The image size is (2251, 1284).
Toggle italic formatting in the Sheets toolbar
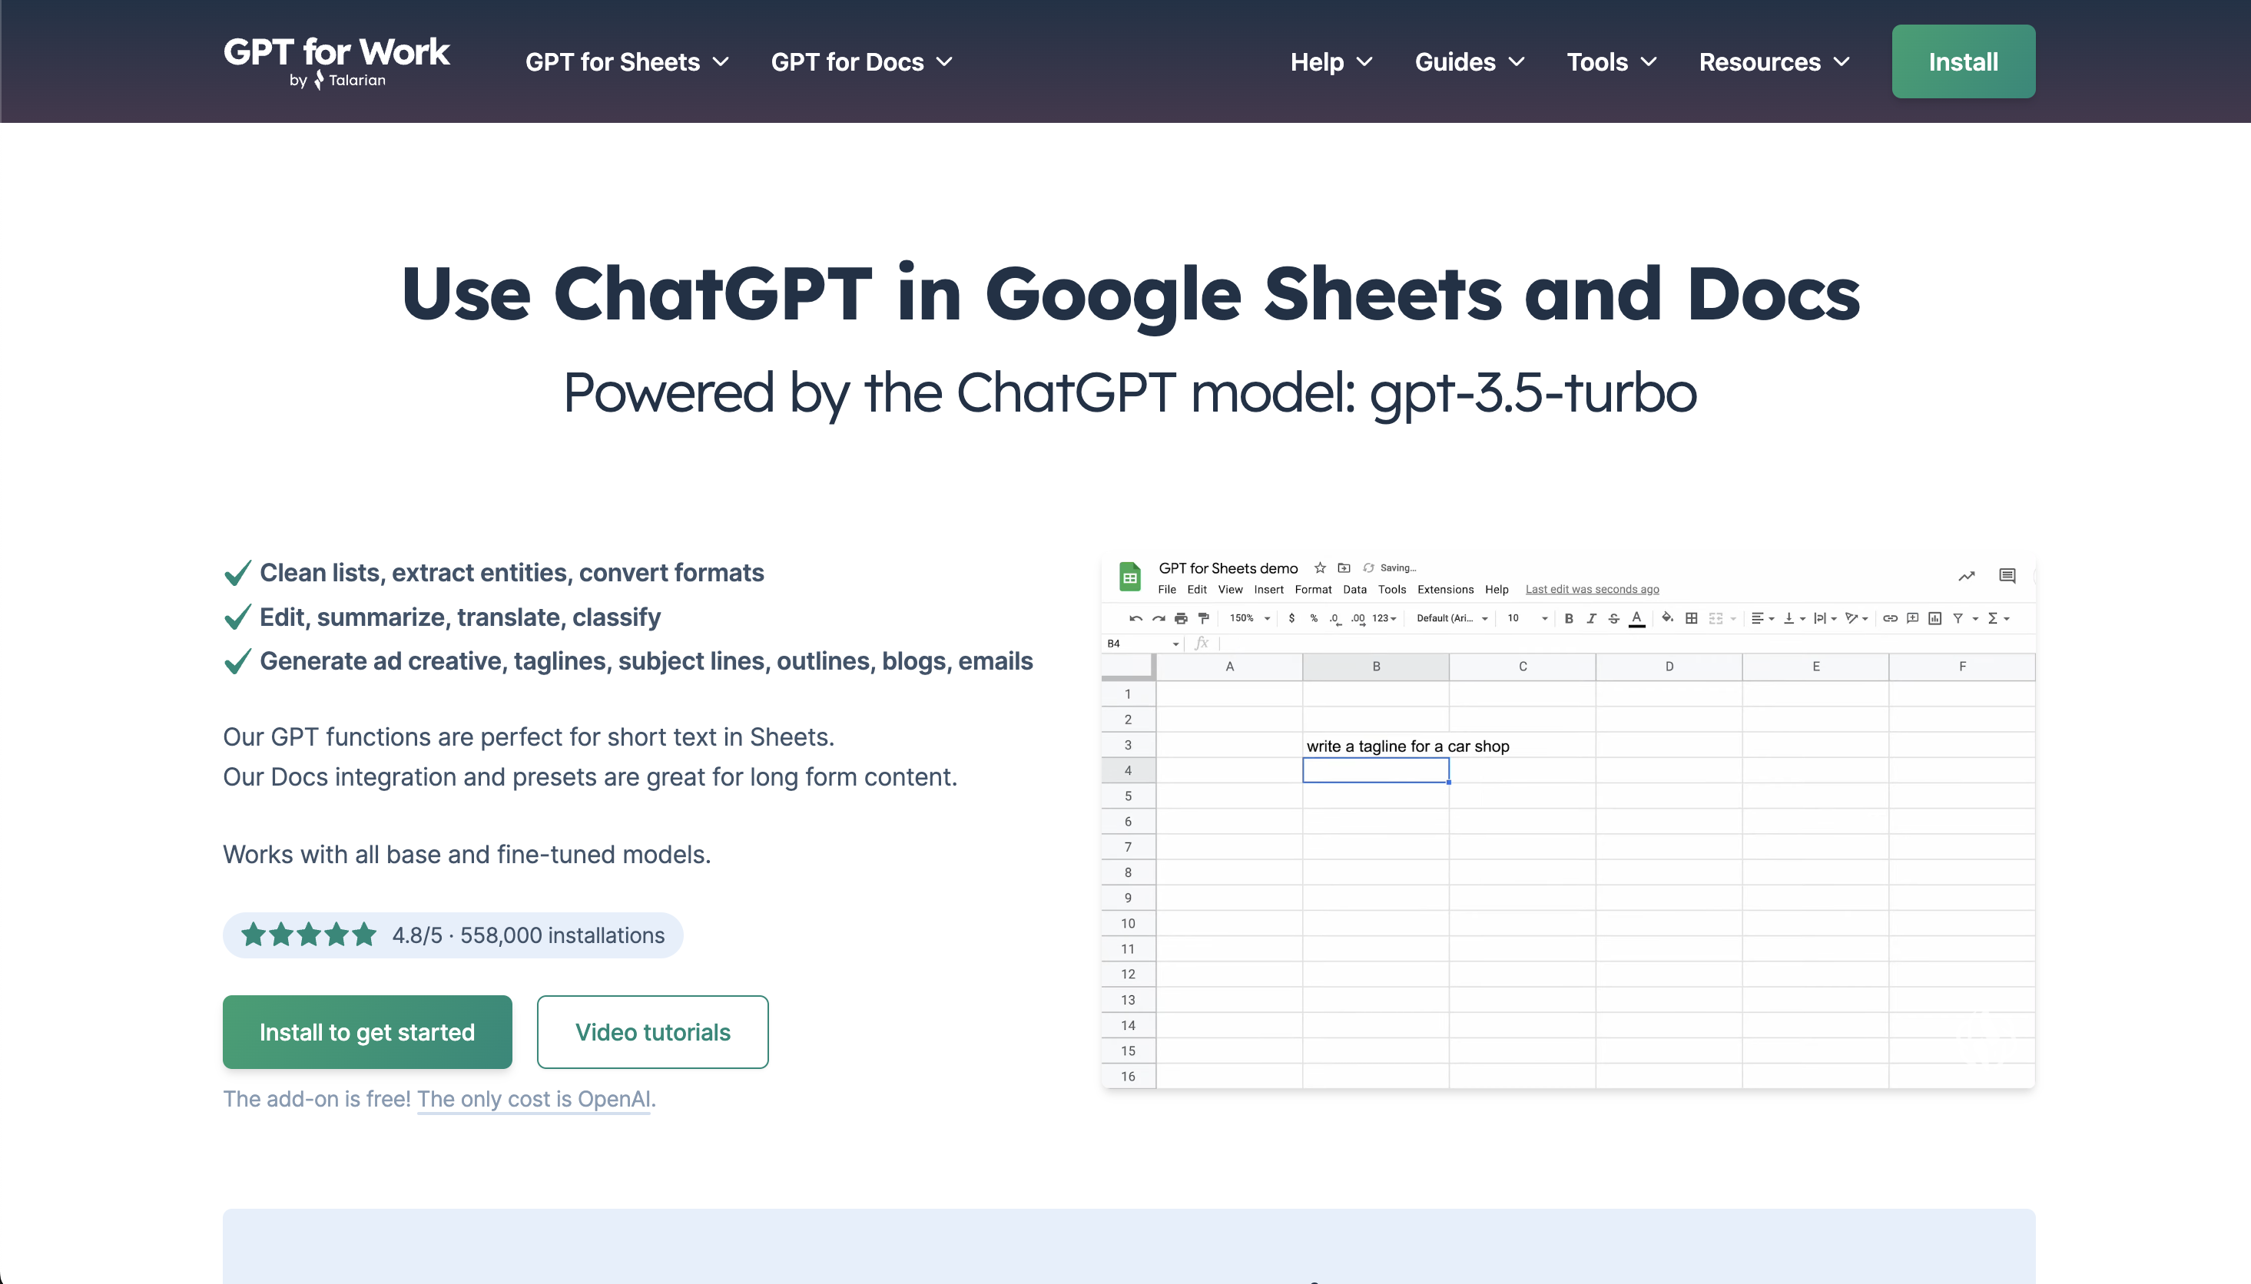coord(1591,618)
